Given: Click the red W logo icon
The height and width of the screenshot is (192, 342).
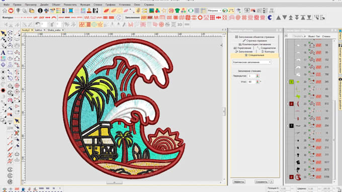Looking at the screenshot, I should pyautogui.click(x=11, y=11).
